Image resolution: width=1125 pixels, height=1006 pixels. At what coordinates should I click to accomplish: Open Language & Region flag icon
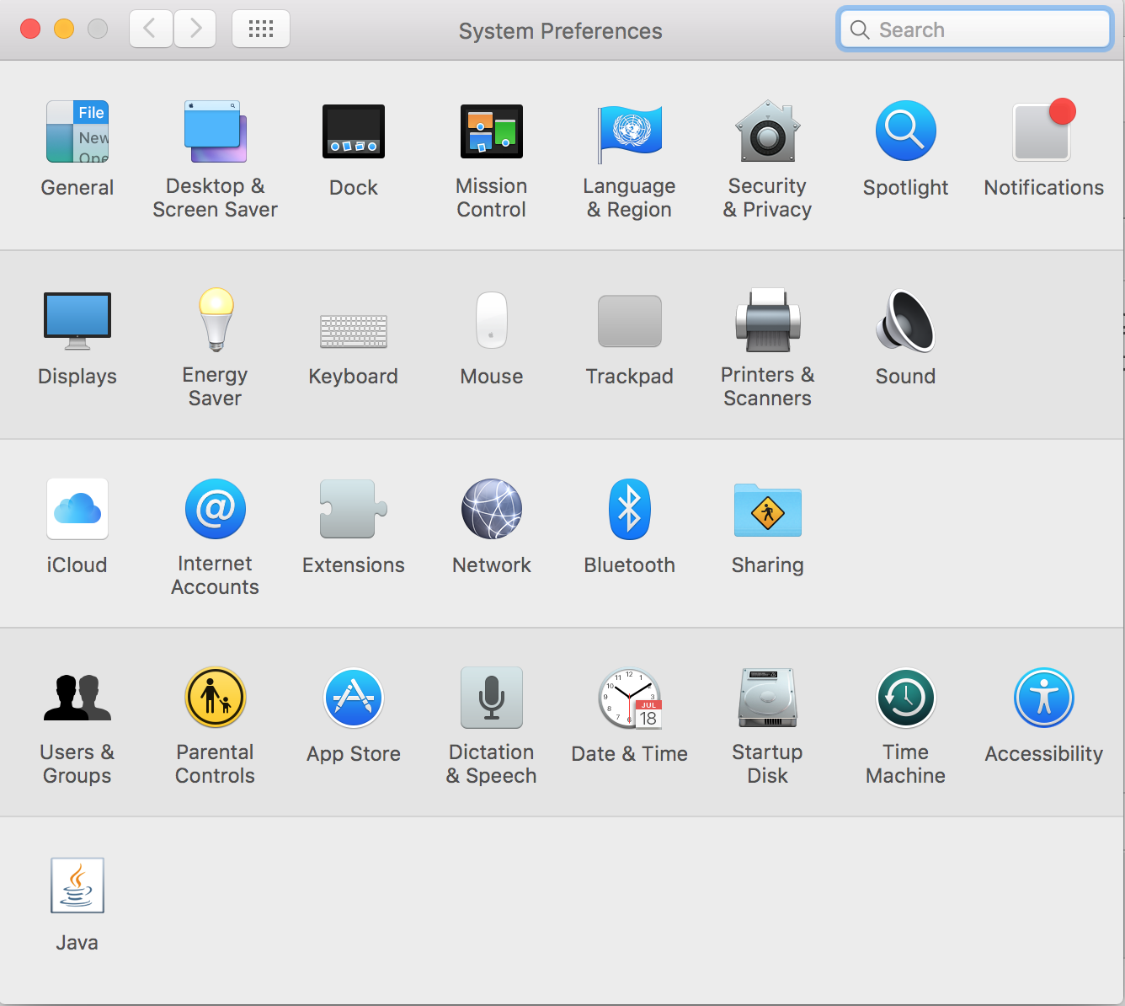point(630,133)
